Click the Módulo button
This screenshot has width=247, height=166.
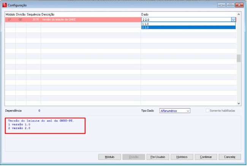click(x=110, y=157)
